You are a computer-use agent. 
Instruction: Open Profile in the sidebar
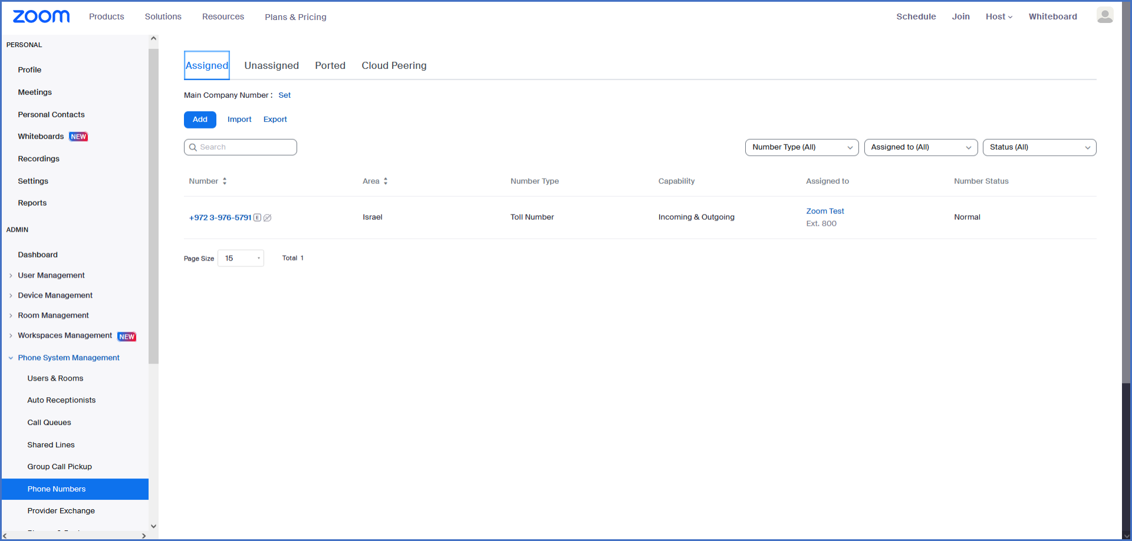point(29,70)
